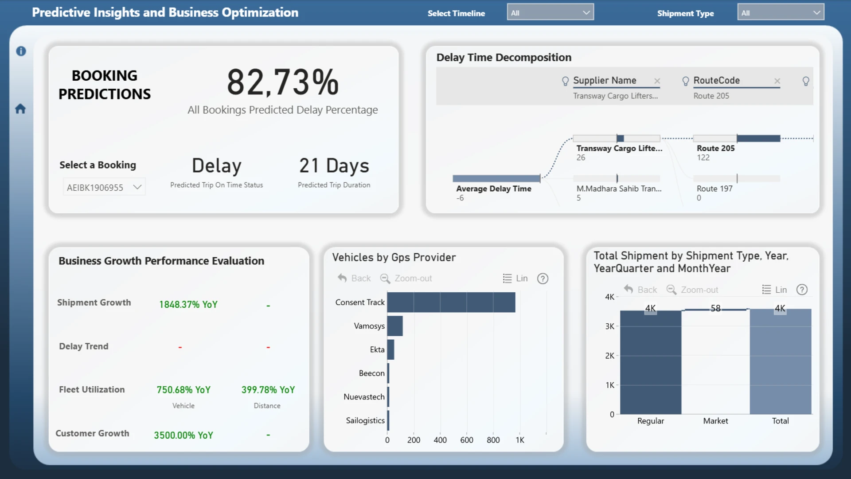Open the Shipment Type dropdown
851x479 pixels.
click(781, 13)
